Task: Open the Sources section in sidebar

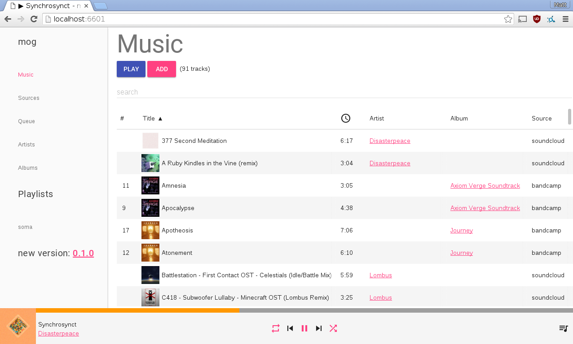Action: click(x=29, y=98)
